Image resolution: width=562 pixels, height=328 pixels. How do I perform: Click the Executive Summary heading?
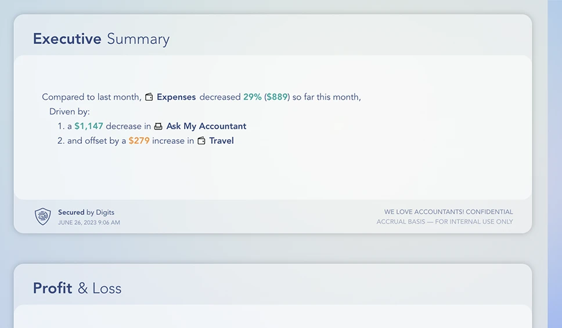click(x=101, y=39)
